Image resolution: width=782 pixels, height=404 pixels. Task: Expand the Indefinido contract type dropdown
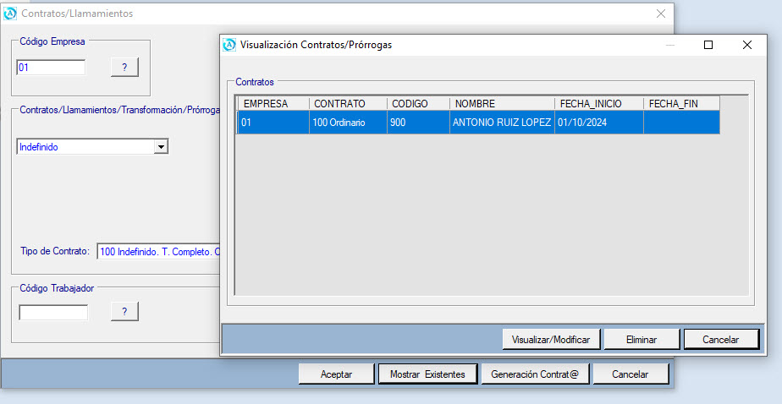point(161,147)
